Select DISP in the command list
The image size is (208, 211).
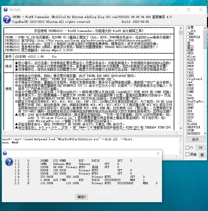pos(191,118)
